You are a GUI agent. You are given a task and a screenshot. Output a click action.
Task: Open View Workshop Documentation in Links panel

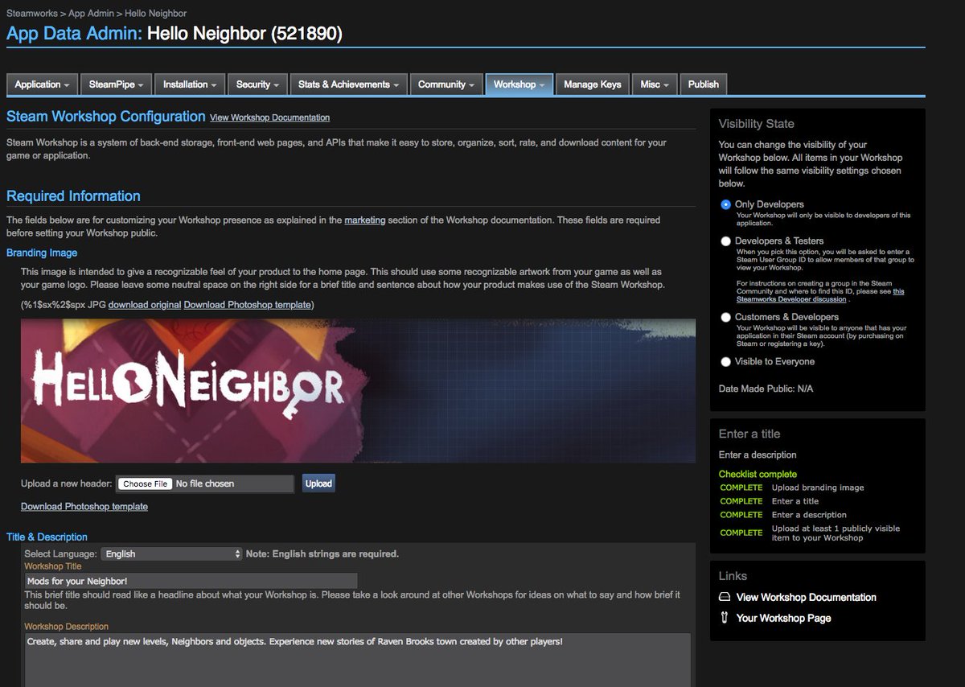807,597
